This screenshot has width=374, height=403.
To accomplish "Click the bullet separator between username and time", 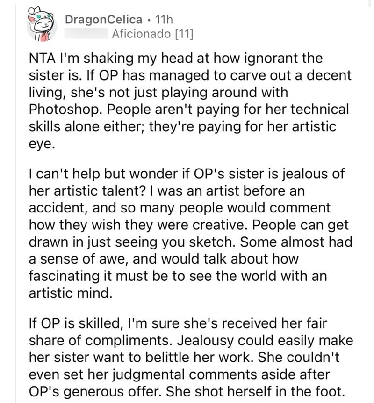I will (x=149, y=20).
